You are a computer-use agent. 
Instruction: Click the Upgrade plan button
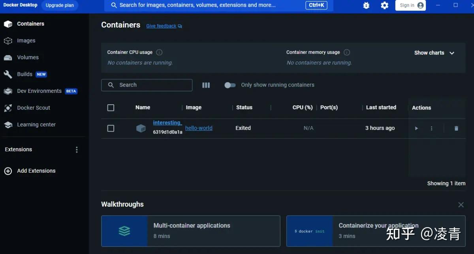60,6
